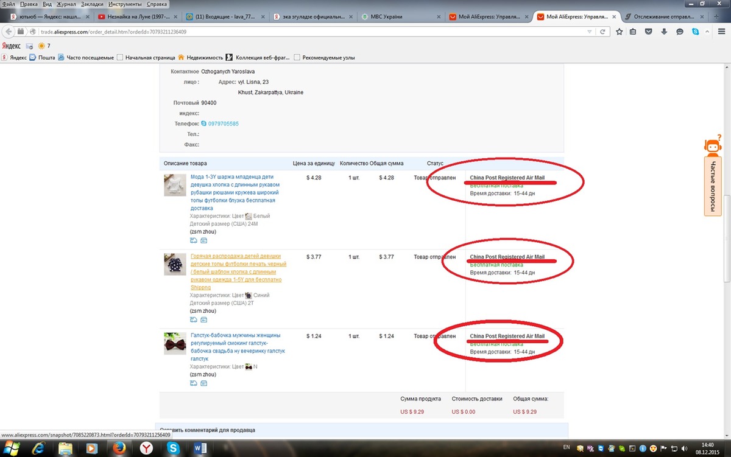Click the second small icon under blue top item
Viewport: 731px width, 457px height.
coord(204,319)
